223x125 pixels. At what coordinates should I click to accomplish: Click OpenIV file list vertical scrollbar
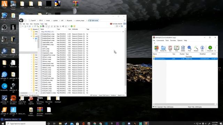click(x=125, y=58)
